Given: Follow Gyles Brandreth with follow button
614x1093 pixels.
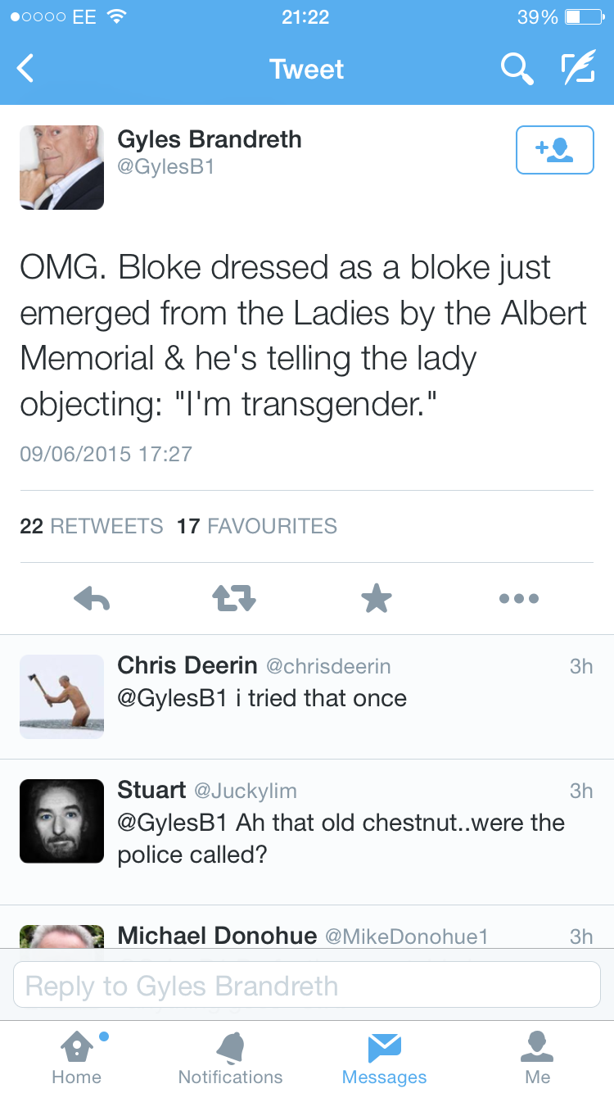Looking at the screenshot, I should (x=554, y=150).
